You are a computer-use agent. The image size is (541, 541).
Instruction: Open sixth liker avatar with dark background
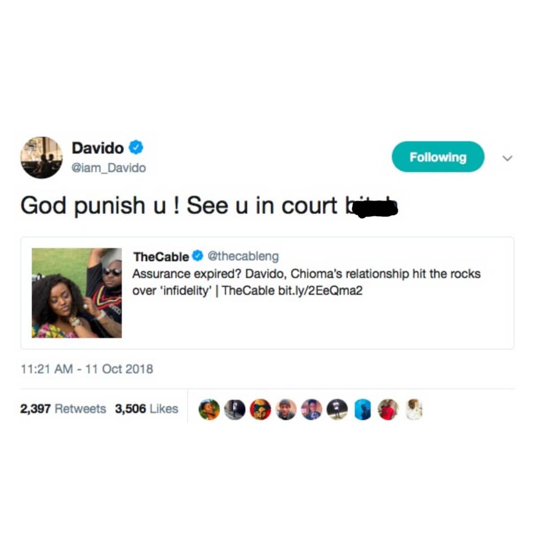[x=337, y=409]
